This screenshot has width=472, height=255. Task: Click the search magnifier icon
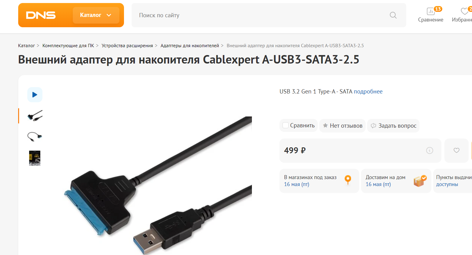pyautogui.click(x=393, y=15)
